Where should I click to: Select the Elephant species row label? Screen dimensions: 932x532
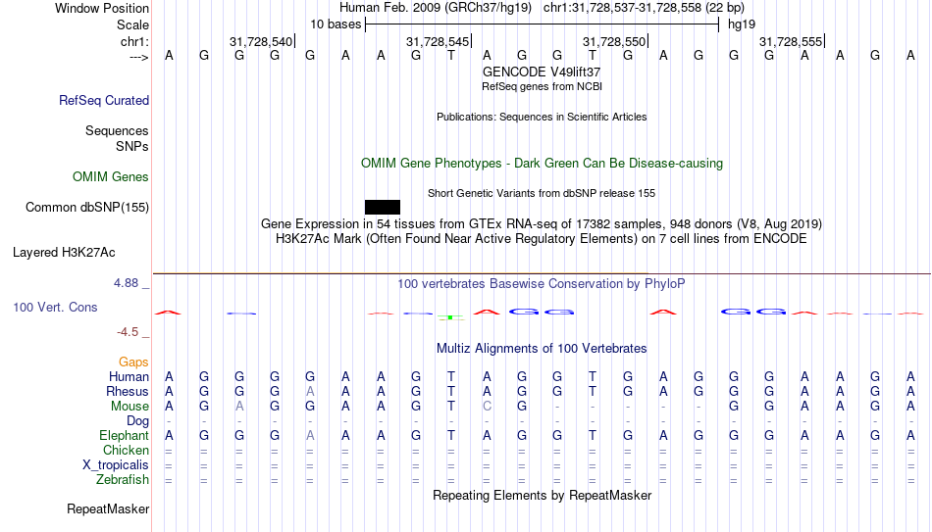coord(125,435)
